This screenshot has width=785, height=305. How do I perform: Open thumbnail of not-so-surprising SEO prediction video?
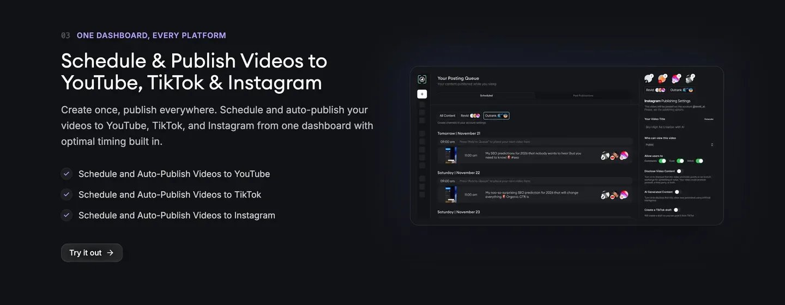(451, 194)
